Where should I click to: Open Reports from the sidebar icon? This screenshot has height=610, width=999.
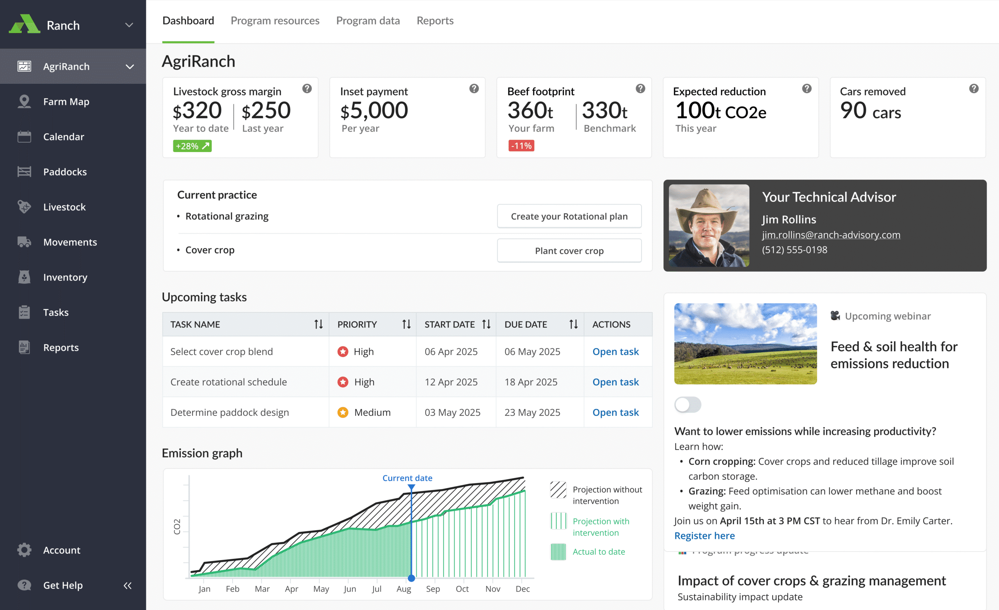pos(24,347)
